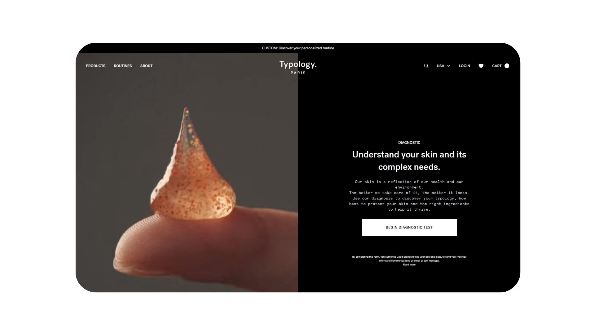This screenshot has width=595, height=334.
Task: Click the data consent disclaimer text
Action: point(409,259)
